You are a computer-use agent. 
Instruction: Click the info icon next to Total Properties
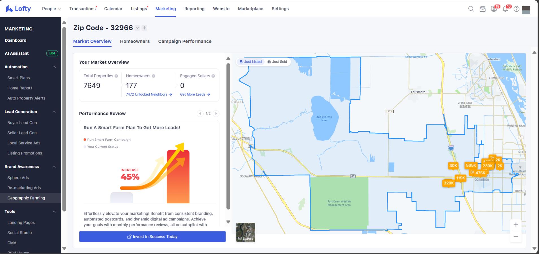coord(116,76)
